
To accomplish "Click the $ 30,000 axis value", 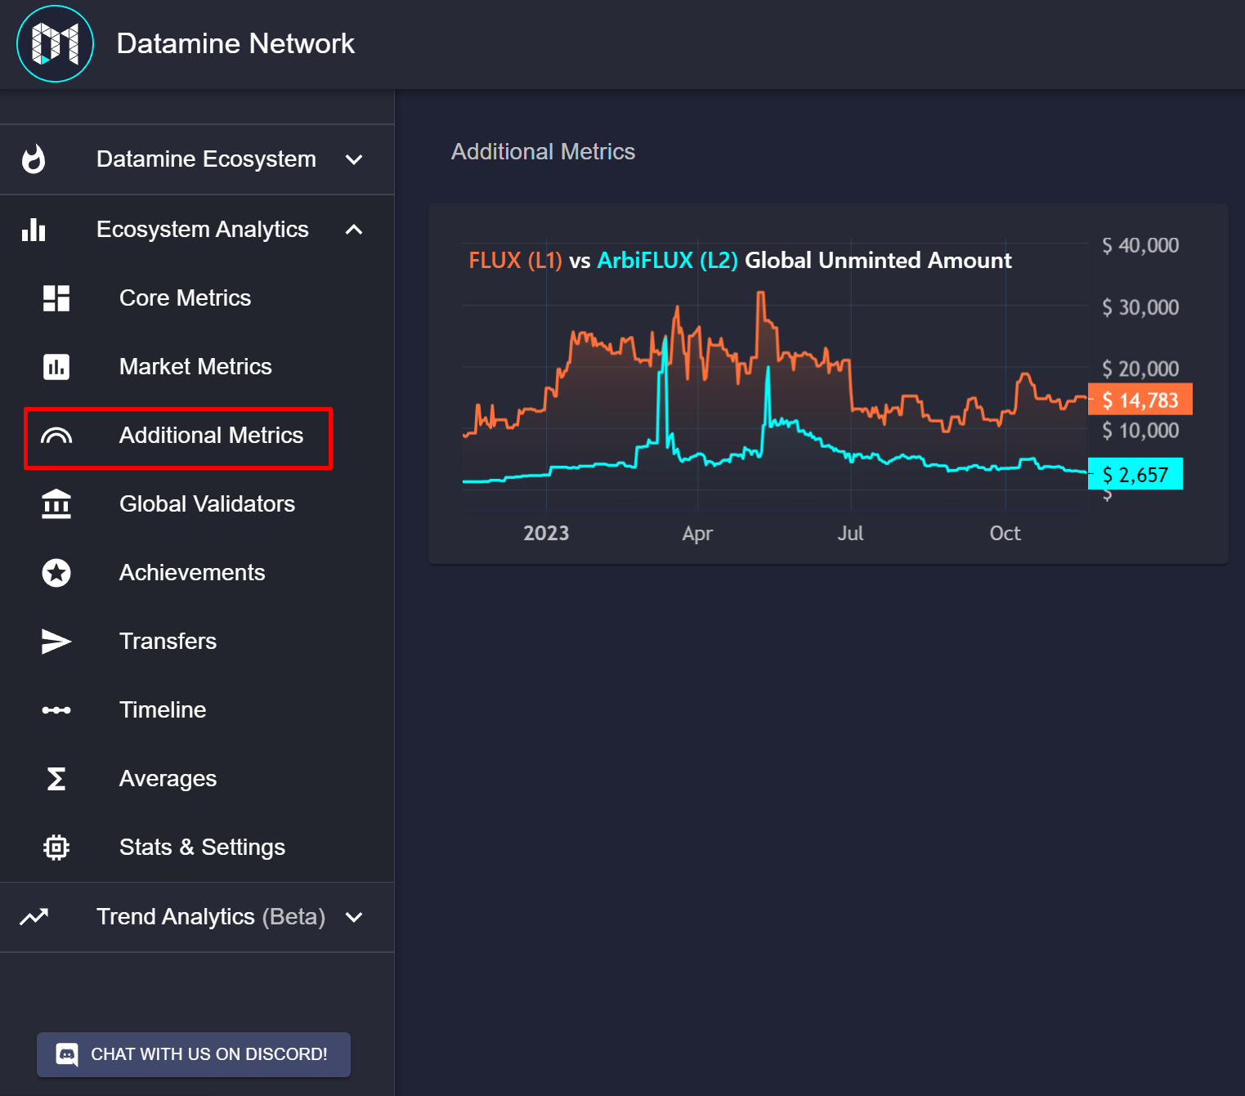I will point(1140,307).
